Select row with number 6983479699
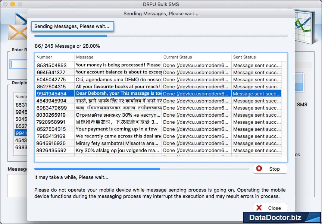The image size is (322, 224). tap(158, 108)
